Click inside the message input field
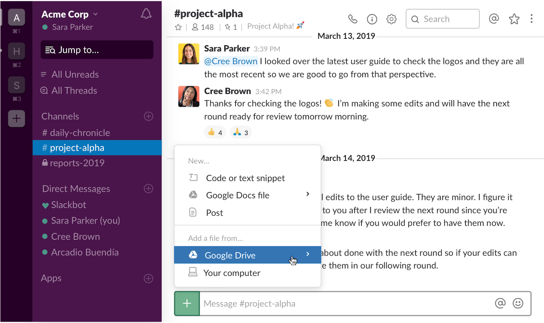The height and width of the screenshot is (323, 544). 323,303
